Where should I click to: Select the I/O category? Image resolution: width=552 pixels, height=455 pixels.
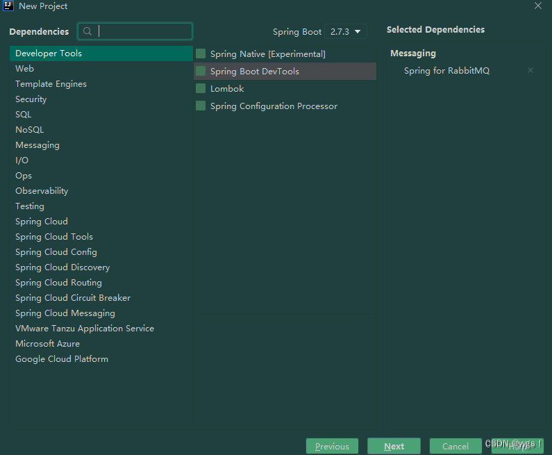[x=101, y=160]
